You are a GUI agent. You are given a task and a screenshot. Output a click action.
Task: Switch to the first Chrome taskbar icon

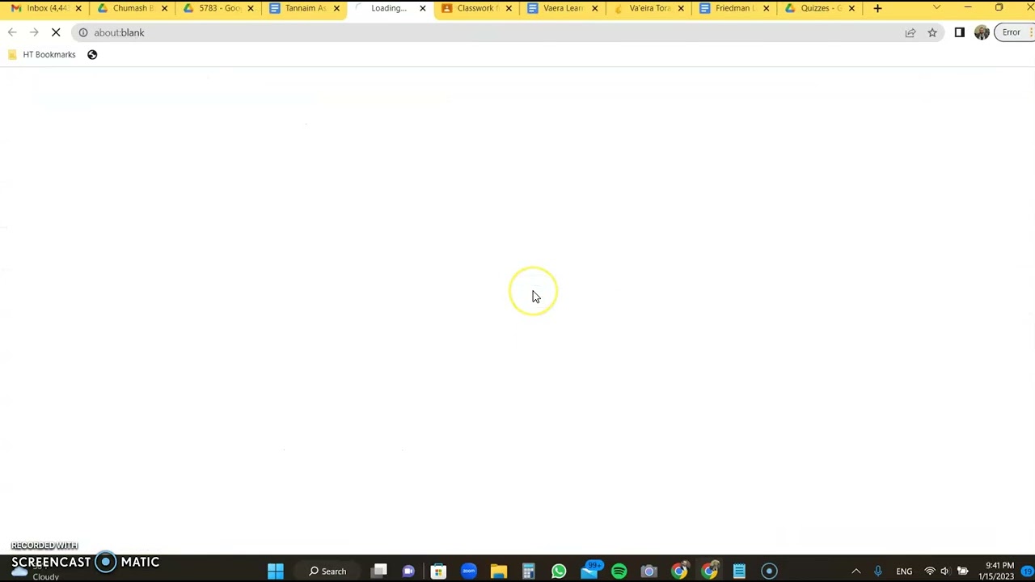point(679,571)
